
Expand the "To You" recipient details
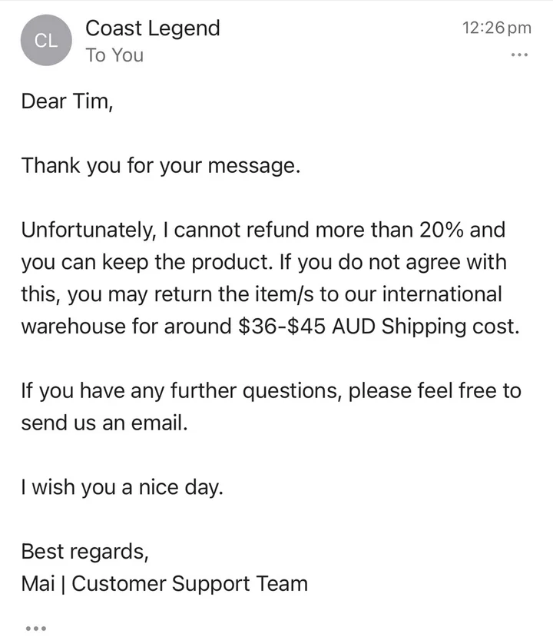114,55
